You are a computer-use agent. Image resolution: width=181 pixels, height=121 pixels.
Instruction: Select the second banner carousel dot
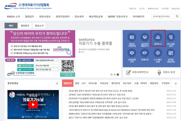coord(115,75)
